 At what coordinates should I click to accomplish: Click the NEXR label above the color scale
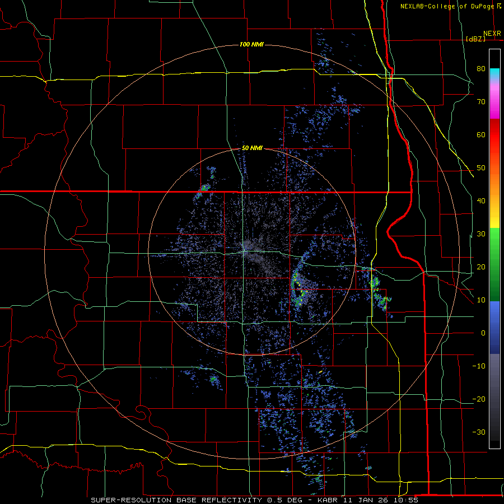point(492,34)
